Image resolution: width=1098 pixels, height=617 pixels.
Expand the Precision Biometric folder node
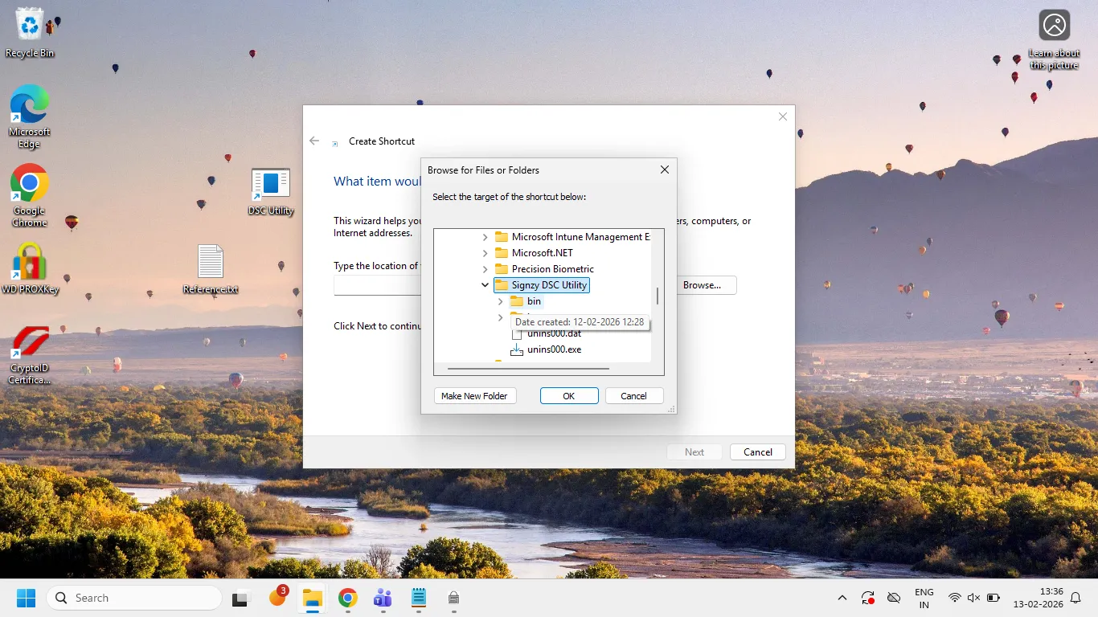pos(485,269)
